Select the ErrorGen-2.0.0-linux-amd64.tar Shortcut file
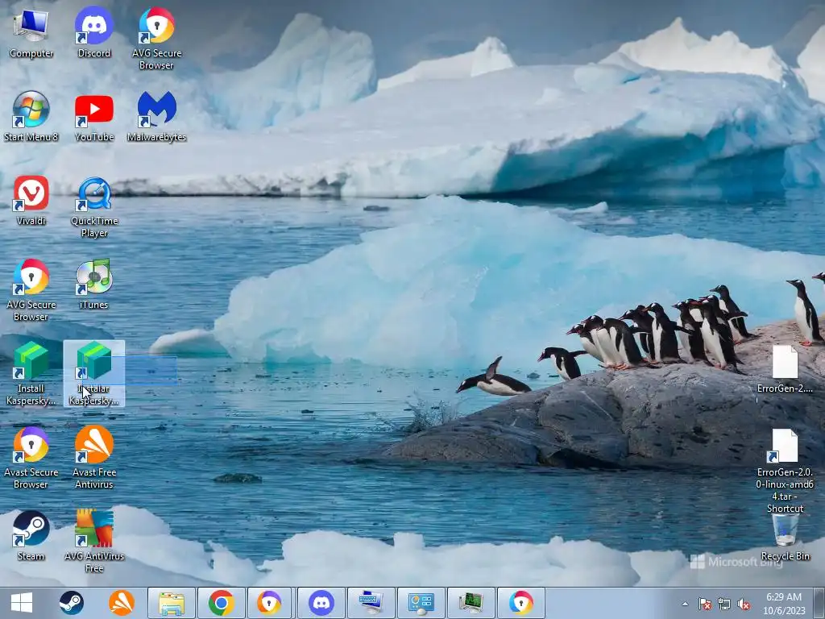Screen dimensions: 825x619 click(785, 471)
